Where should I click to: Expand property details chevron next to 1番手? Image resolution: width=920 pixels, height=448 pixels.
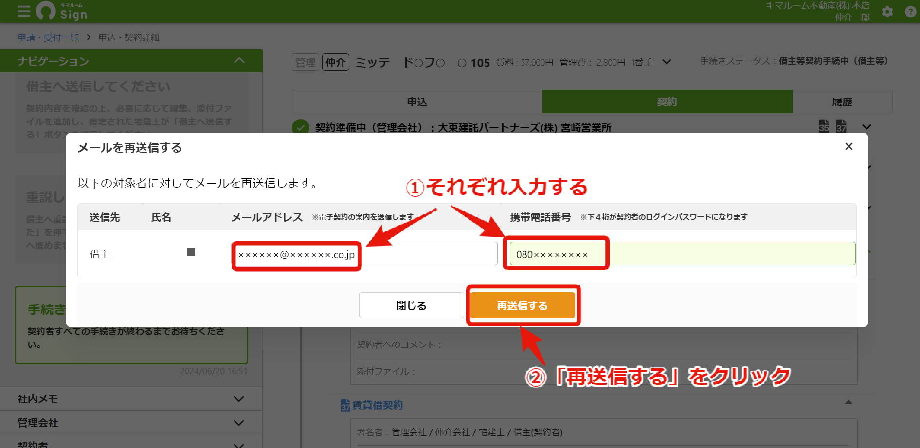point(667,62)
